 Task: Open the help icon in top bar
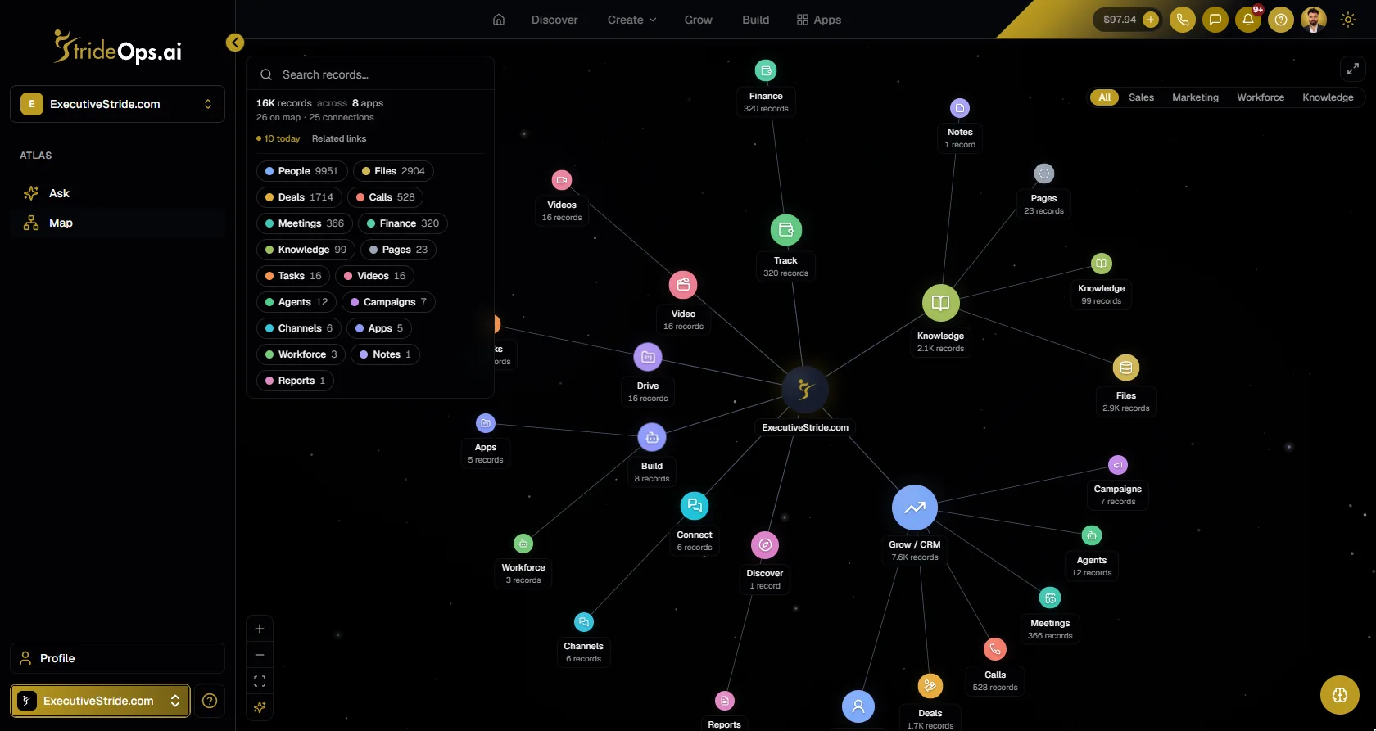tap(1281, 20)
